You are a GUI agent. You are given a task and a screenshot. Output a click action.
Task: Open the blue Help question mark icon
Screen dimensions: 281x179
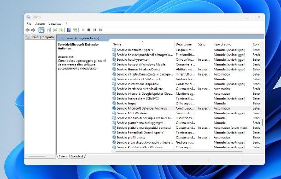[x=69, y=30]
